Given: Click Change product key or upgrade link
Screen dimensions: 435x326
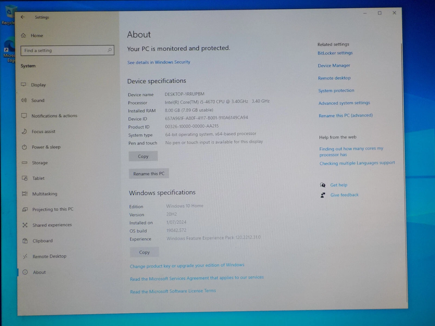Looking at the screenshot, I should tap(187, 265).
